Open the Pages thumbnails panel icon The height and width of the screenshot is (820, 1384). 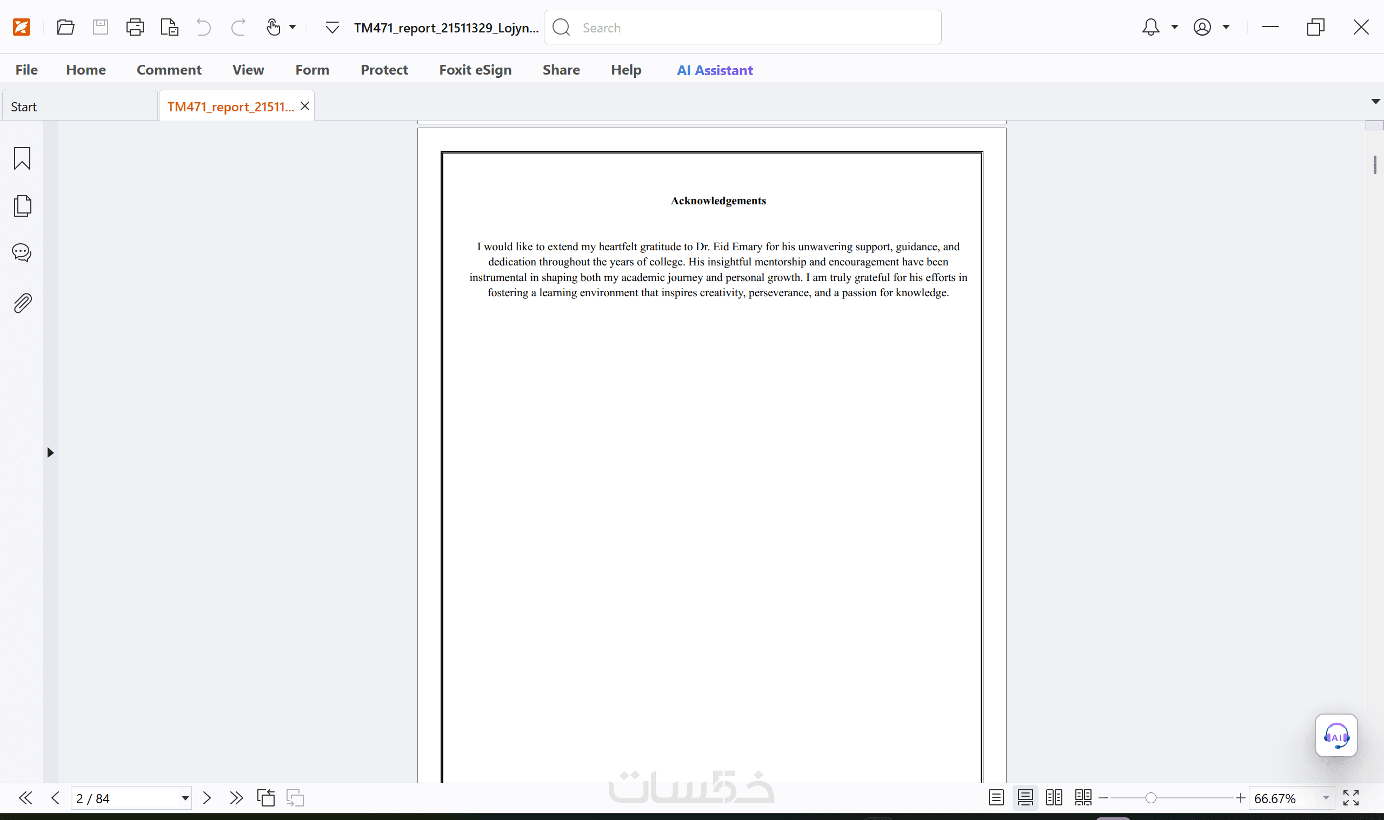pos(22,205)
